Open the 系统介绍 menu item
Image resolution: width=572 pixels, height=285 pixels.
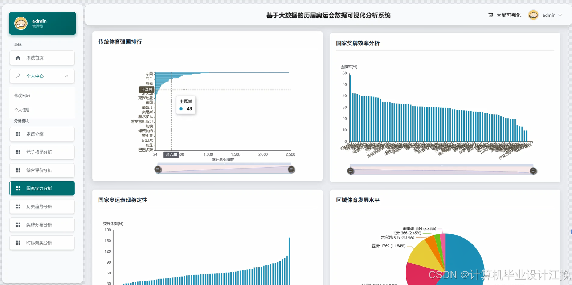pyautogui.click(x=42, y=134)
